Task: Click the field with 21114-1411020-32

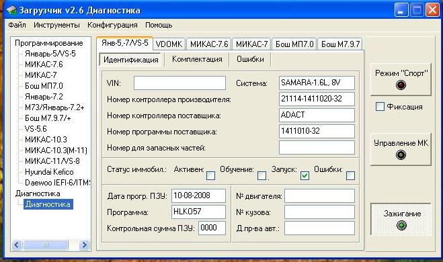Action: point(317,99)
